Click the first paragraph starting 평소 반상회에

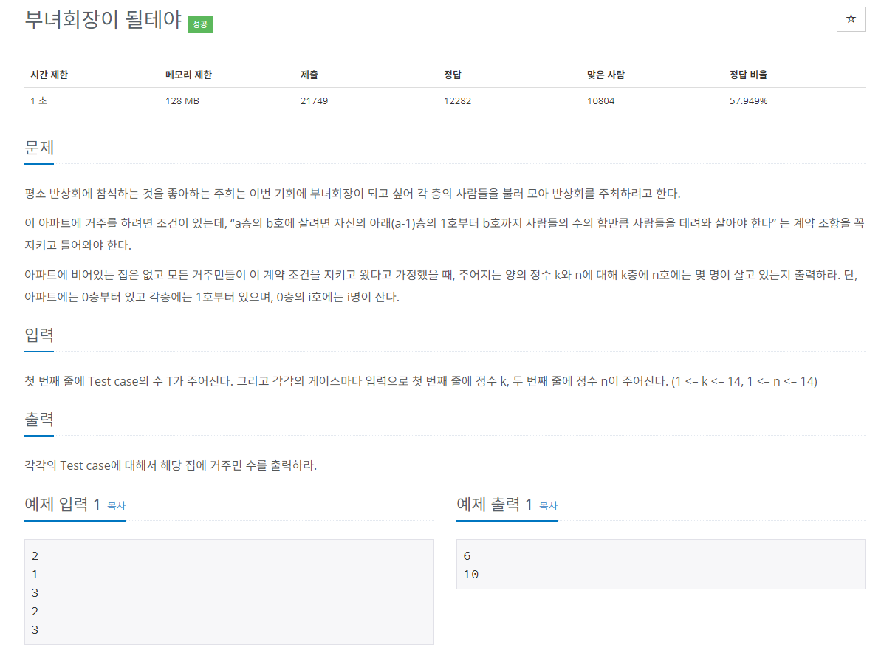point(352,194)
